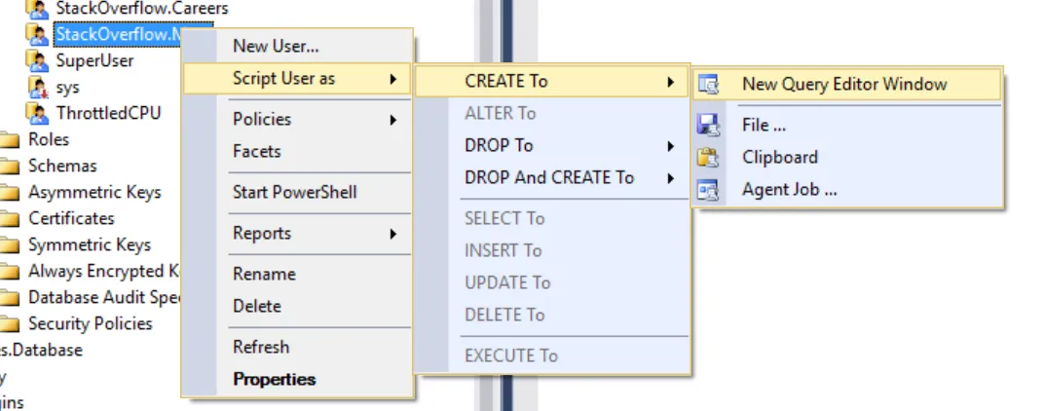
Task: Select Start PowerShell menu entry
Action: click(x=294, y=193)
